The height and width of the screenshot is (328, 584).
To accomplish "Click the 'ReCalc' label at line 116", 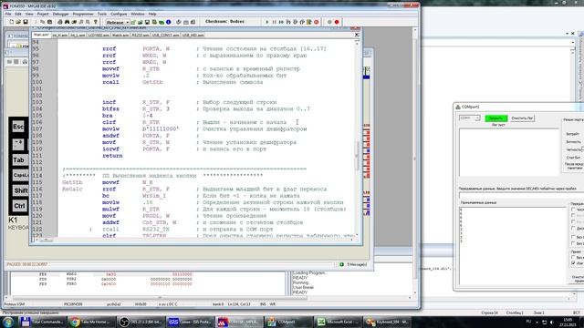I will pyautogui.click(x=72, y=190).
